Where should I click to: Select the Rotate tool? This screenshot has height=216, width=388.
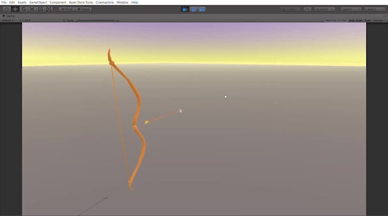point(23,9)
